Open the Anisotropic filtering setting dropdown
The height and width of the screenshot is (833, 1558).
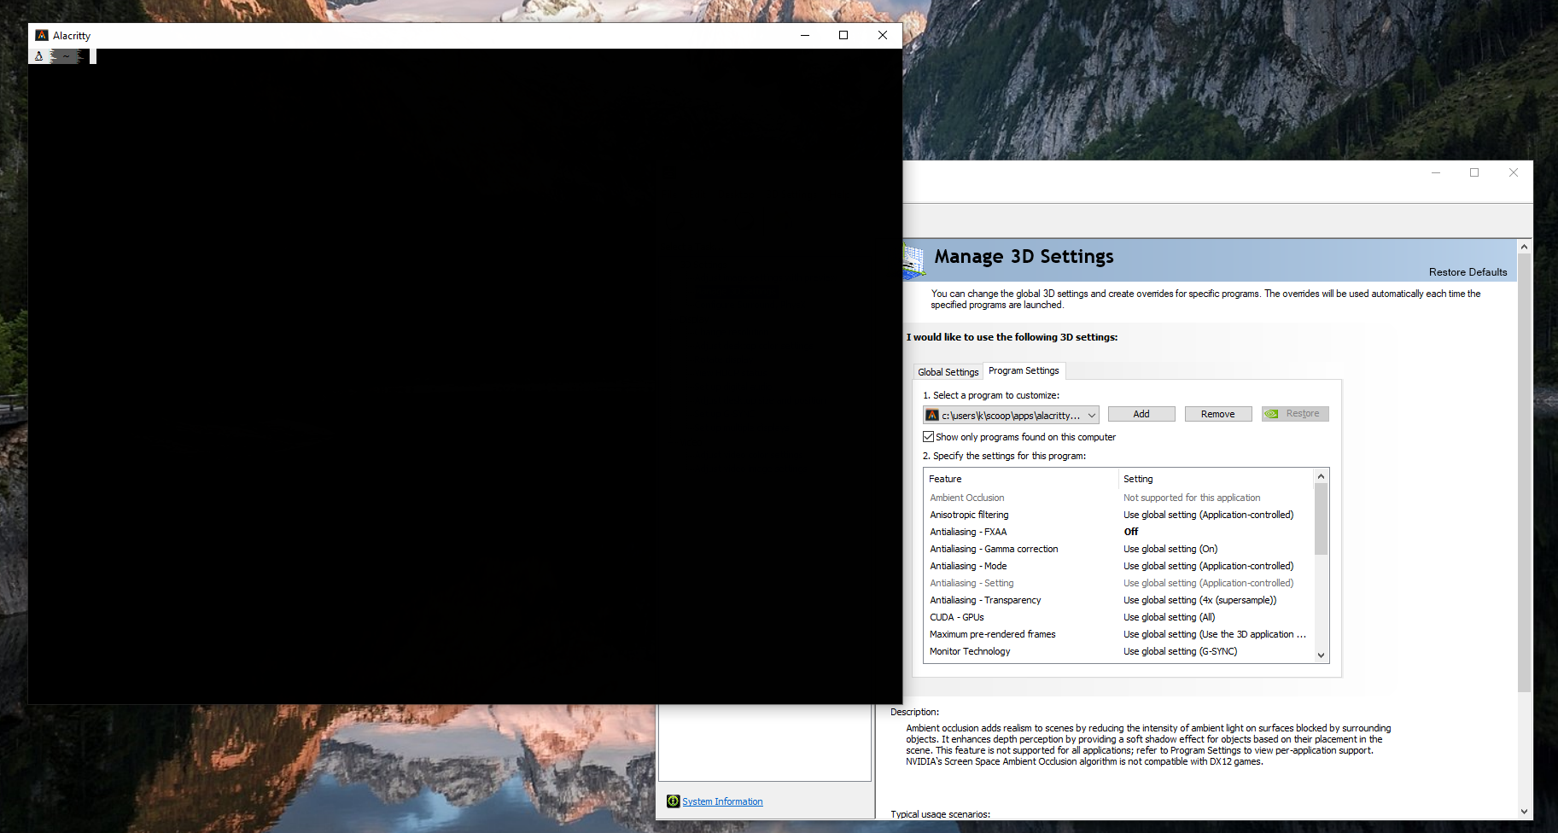(x=1208, y=515)
